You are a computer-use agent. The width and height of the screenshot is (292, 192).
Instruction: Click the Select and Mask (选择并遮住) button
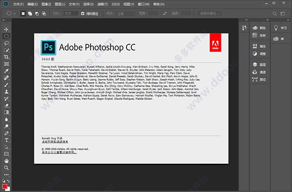[210, 14]
